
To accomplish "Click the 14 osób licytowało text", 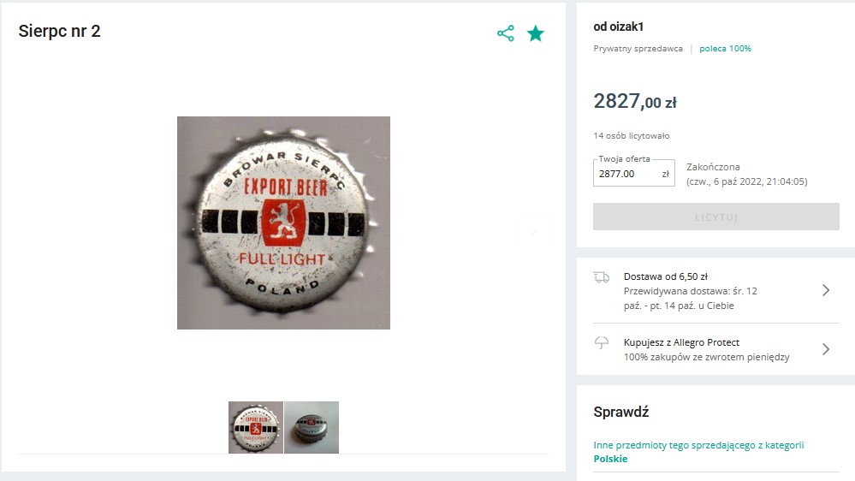I will point(632,136).
